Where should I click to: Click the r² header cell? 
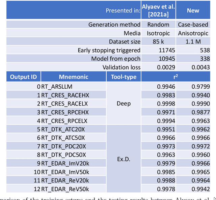pyautogui.click(x=175, y=77)
